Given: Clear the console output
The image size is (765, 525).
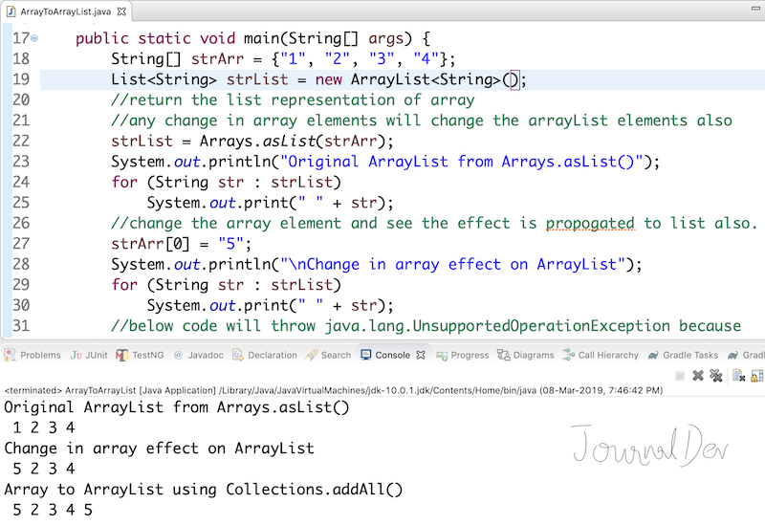Looking at the screenshot, I should 738,375.
